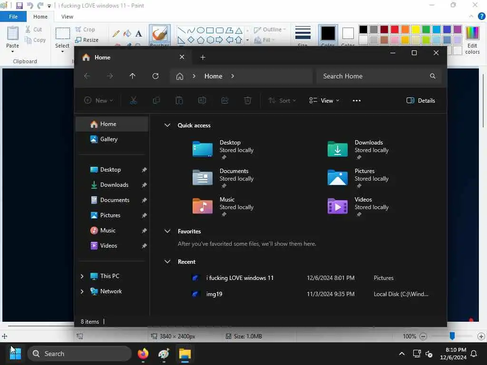
Task: Select the Fill with color bucket tool
Action: pyautogui.click(x=127, y=34)
